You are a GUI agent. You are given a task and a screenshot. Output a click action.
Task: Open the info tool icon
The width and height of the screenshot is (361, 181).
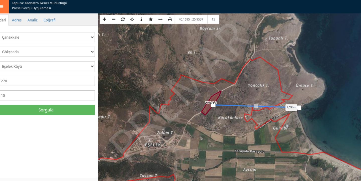[x=141, y=19]
